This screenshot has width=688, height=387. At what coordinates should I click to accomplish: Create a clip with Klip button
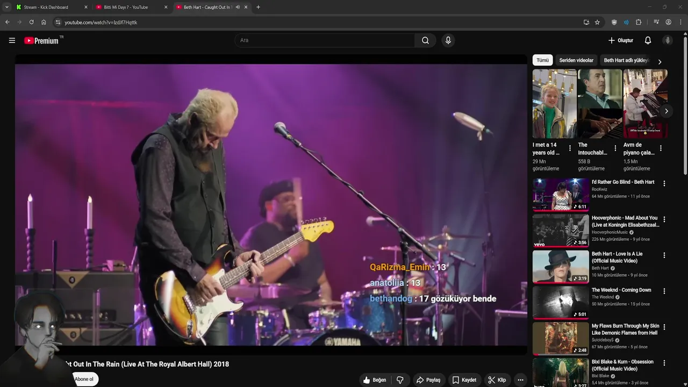pos(497,380)
